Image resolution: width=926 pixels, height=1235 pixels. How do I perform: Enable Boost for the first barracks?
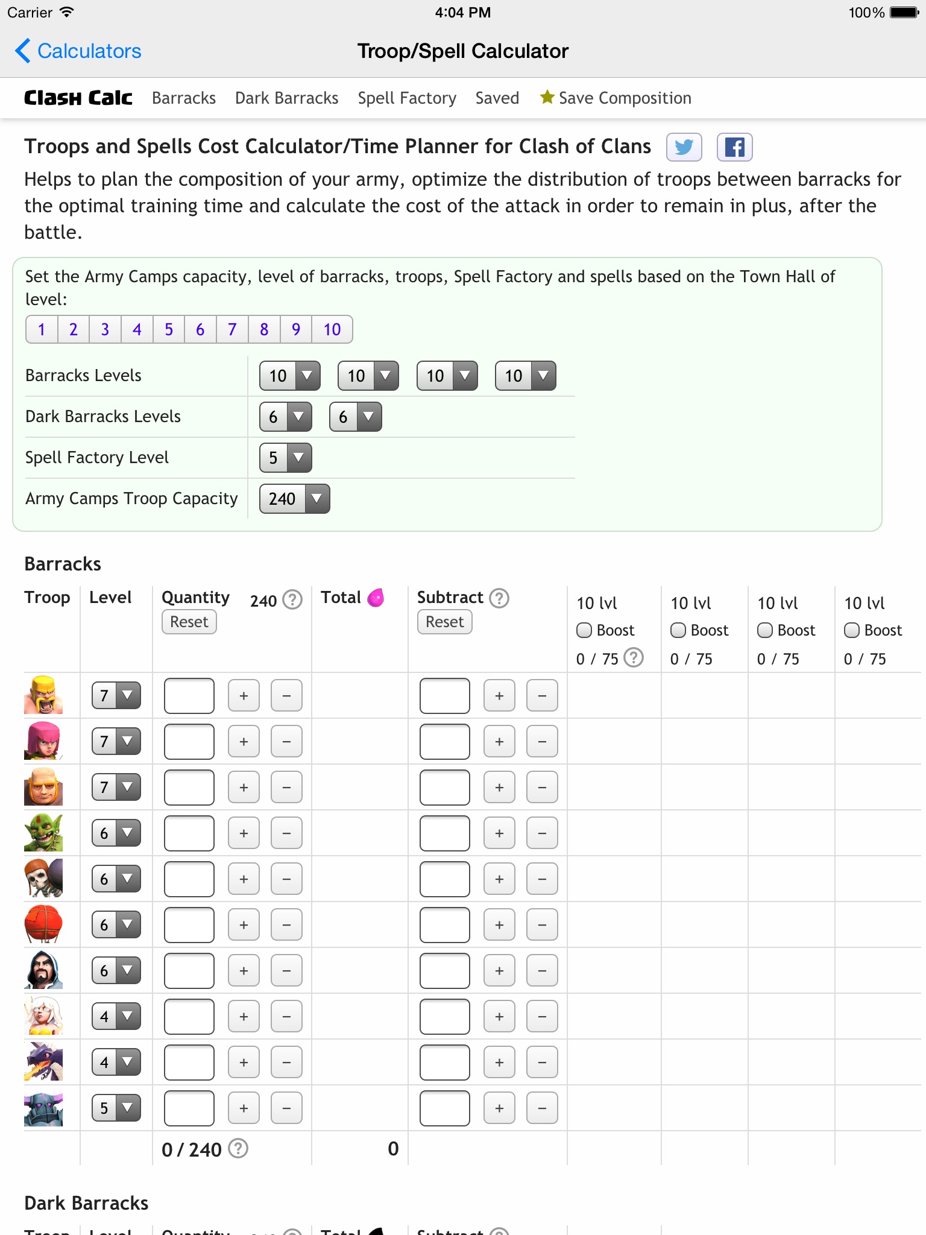tap(584, 630)
